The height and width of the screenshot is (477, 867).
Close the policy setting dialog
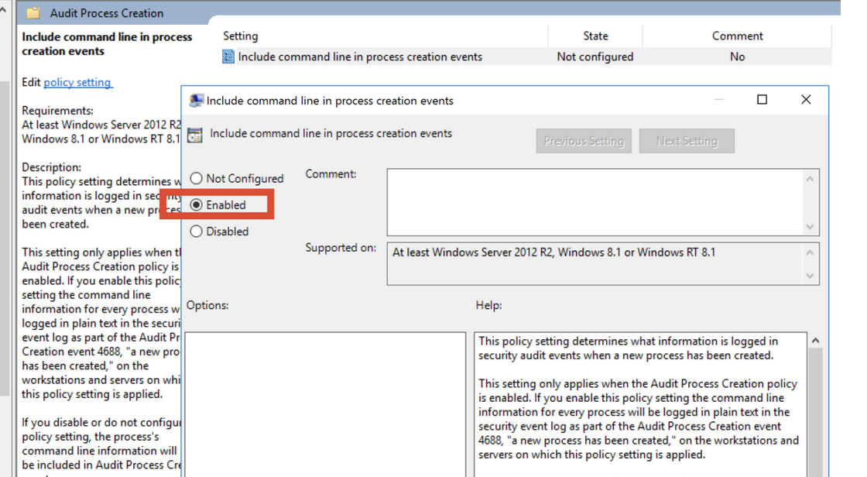pyautogui.click(x=806, y=100)
